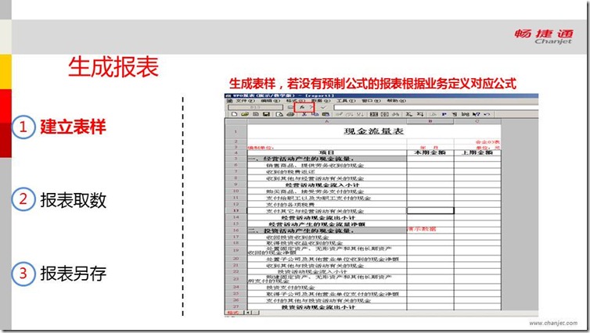Click the red 演示数据 text
The image size is (590, 333).
(422, 229)
